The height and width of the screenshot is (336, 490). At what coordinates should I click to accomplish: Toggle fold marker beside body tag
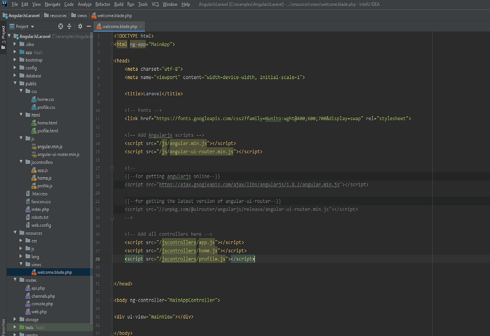tap(112, 300)
